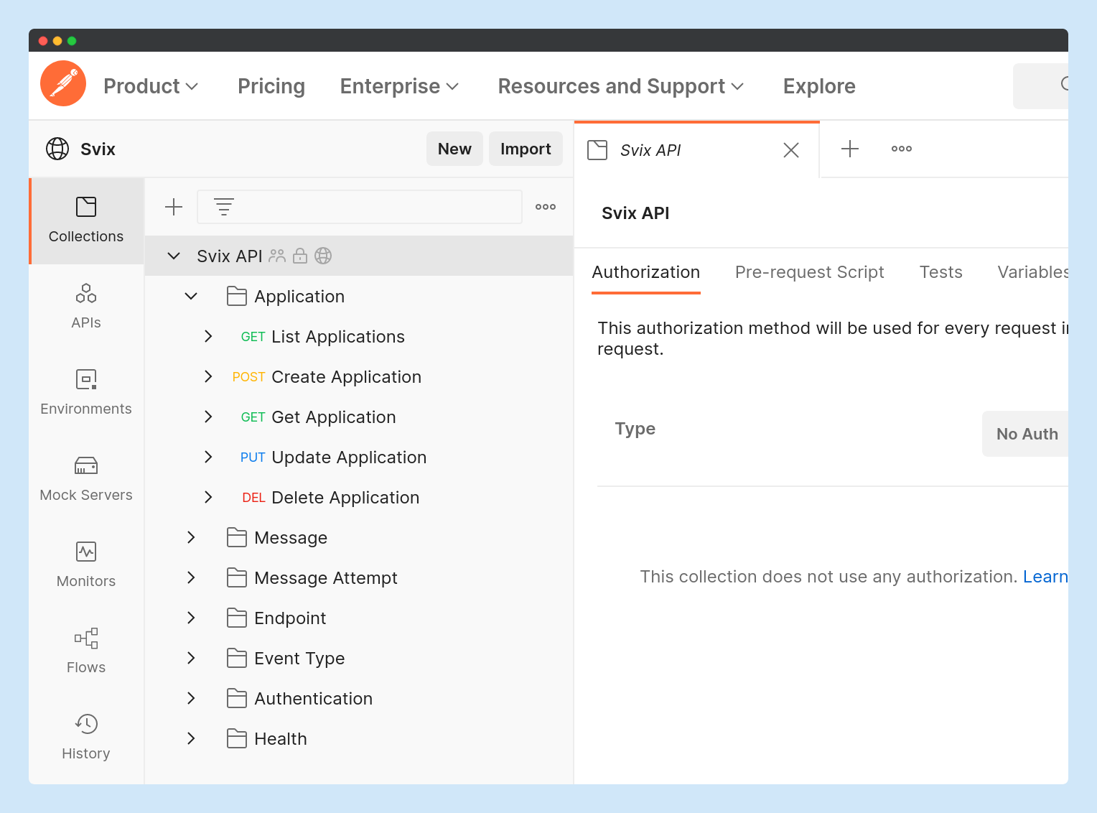Open the No Auth type dropdown

pyautogui.click(x=1027, y=434)
